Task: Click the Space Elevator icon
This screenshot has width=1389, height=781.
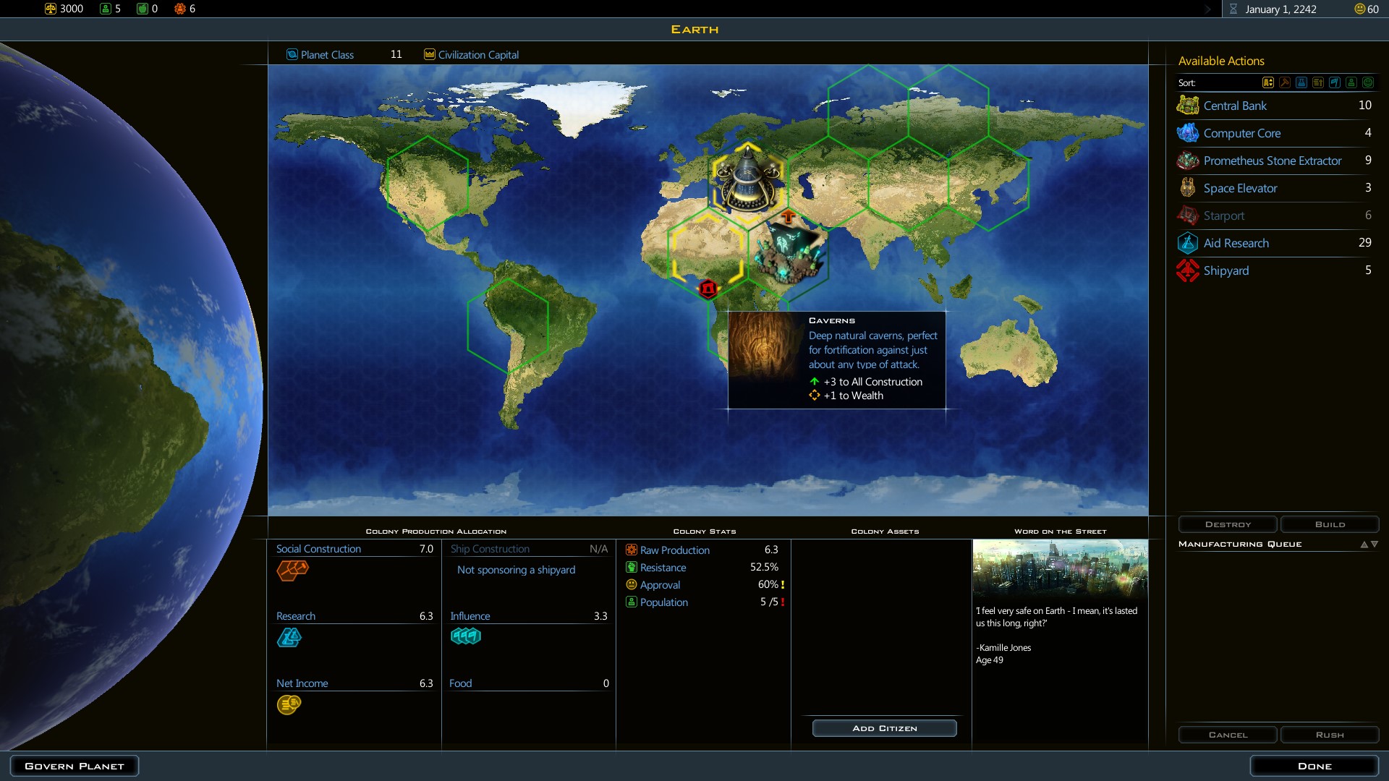Action: [x=1187, y=188]
